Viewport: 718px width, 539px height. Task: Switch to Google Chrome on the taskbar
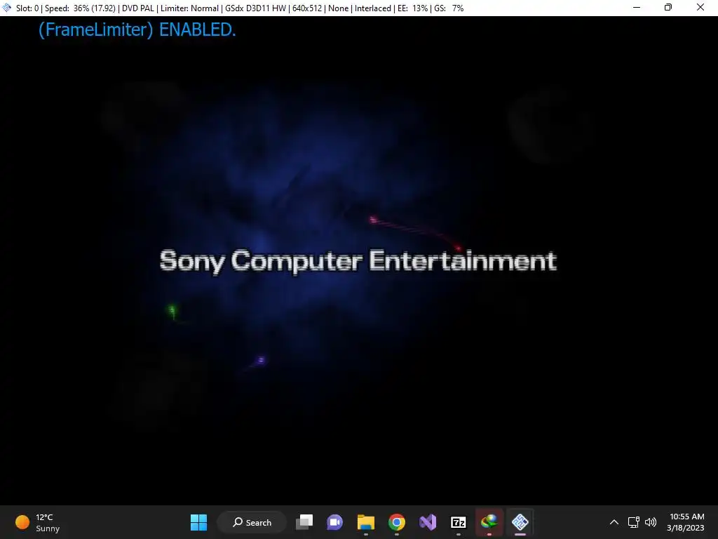(x=397, y=522)
